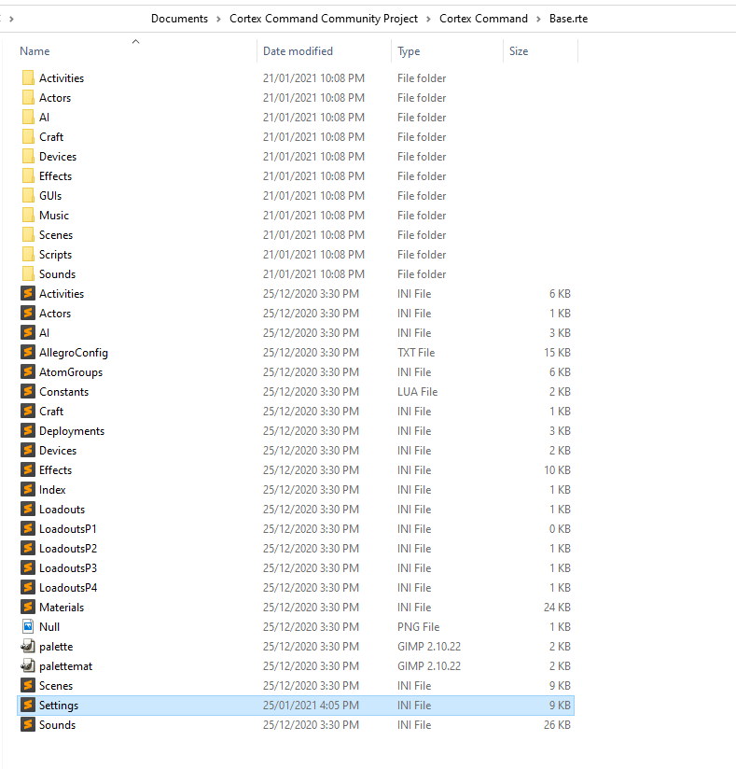Viewport: 736px width, 769px height.
Task: Open the chevron left of Documents breadcrumb
Action: [x=11, y=19]
